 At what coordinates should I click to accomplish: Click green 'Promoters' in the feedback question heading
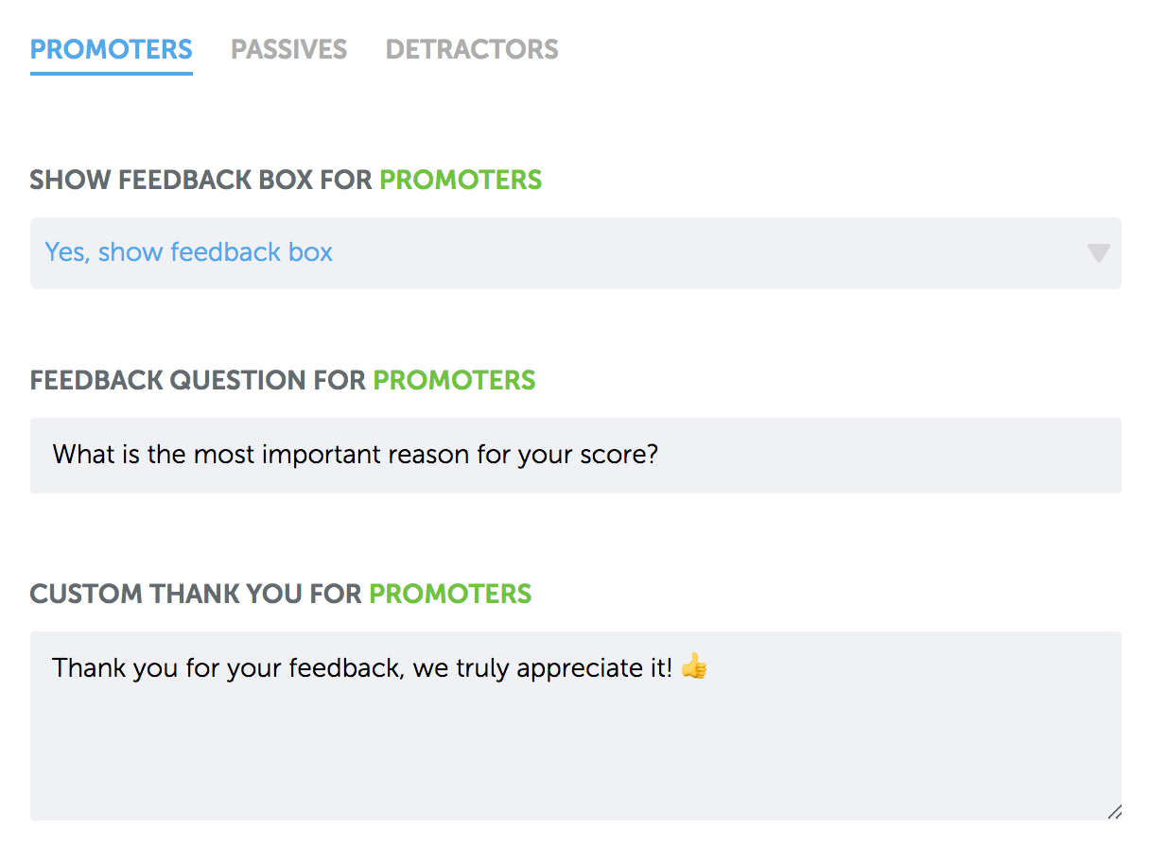454,380
